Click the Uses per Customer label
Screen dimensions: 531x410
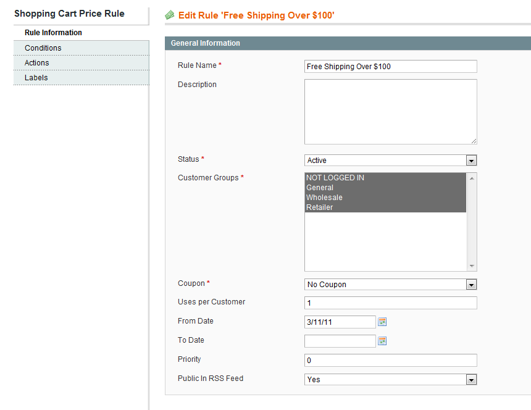(211, 302)
